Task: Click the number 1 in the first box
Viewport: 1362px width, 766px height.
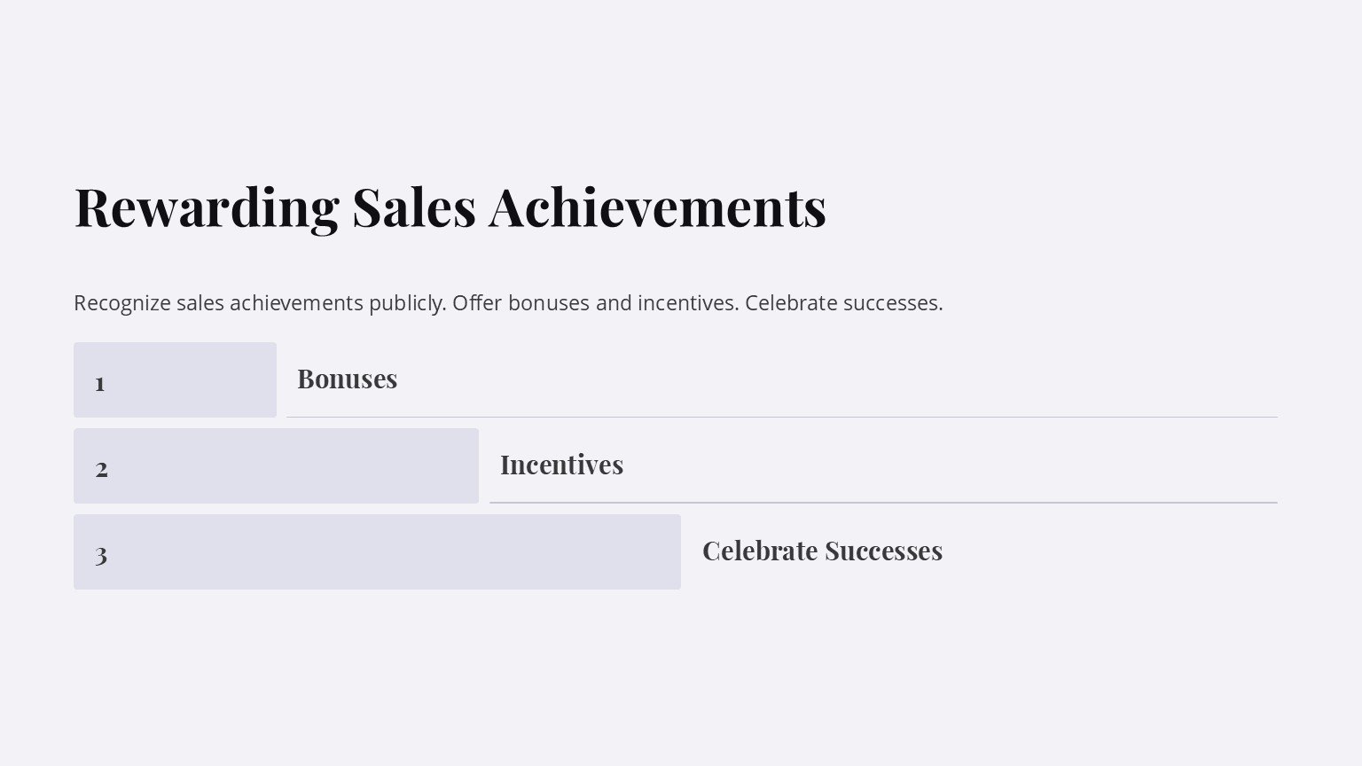Action: [x=100, y=383]
